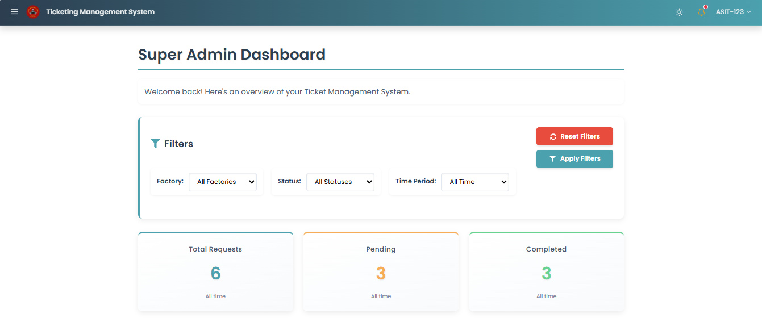The image size is (762, 322).
Task: Click the Filters section heading
Action: pos(178,144)
